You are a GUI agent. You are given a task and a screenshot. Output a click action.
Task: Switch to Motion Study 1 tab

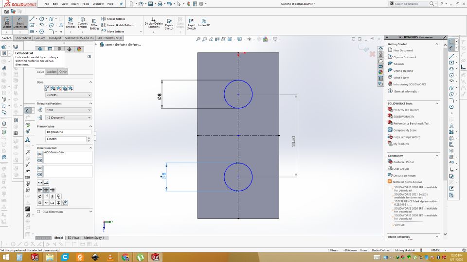[x=94, y=238]
